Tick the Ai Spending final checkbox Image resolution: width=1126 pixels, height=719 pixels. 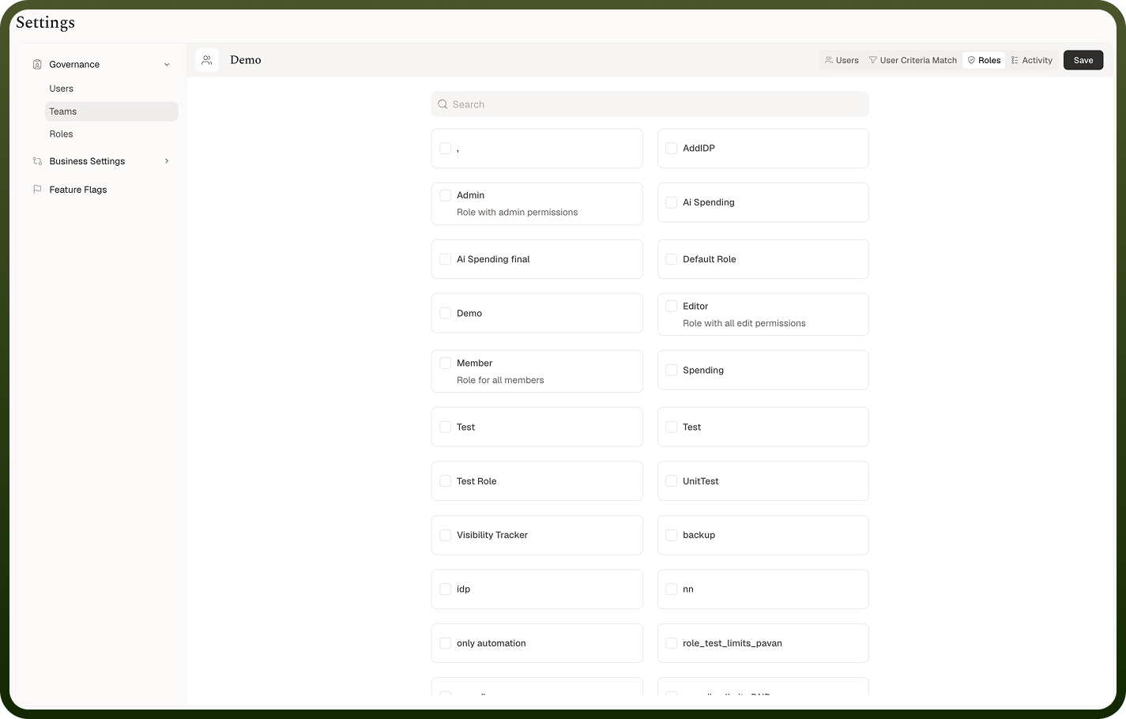click(446, 259)
